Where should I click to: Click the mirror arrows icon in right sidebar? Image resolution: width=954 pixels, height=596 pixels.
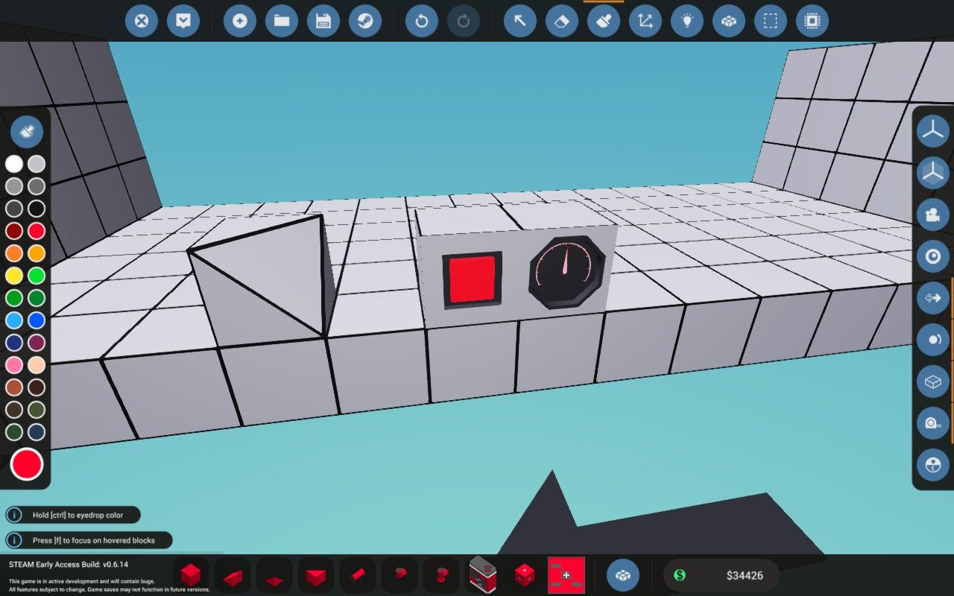(x=932, y=298)
